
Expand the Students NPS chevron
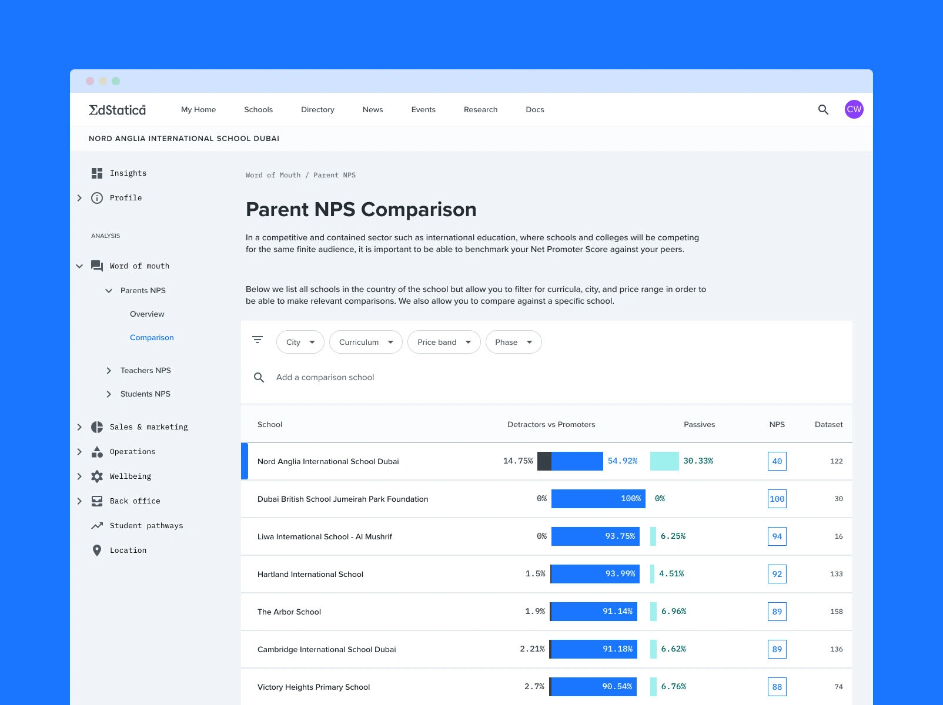[109, 394]
